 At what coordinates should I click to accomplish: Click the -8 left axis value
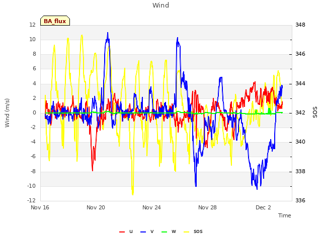[x=33, y=171]
